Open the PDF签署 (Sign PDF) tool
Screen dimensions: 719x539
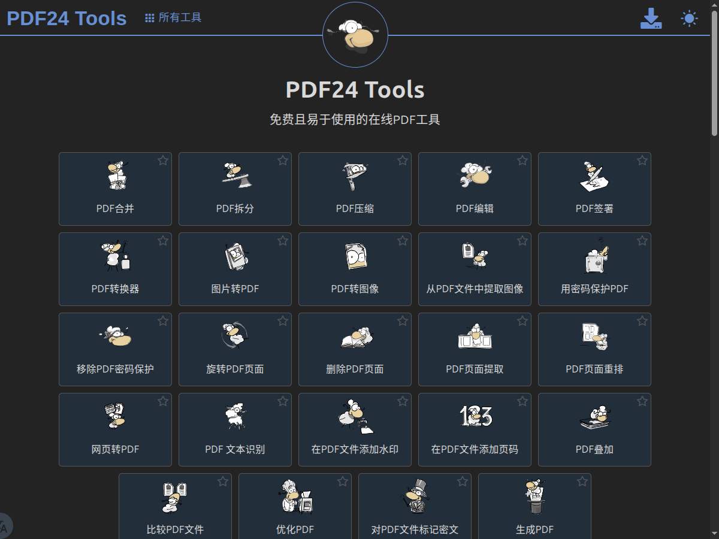pos(594,189)
